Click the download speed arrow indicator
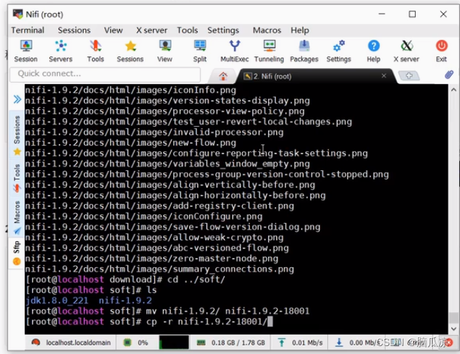 339,342
